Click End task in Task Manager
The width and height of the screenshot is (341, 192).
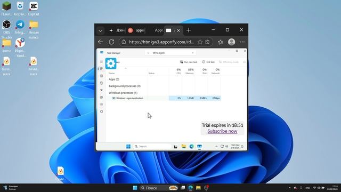point(208,62)
